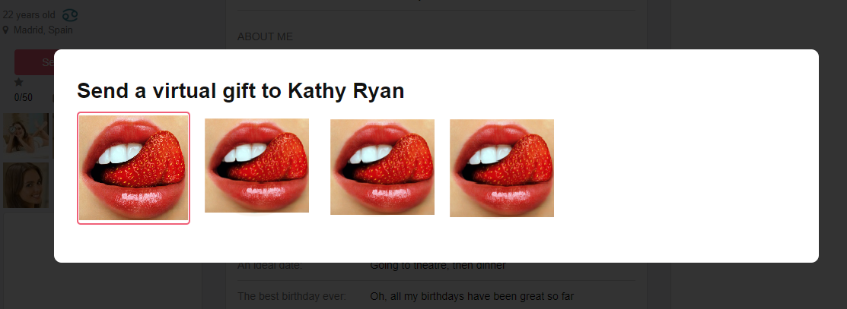Open the smiling brunette profile photo thumbnail

pyautogui.click(x=26, y=185)
